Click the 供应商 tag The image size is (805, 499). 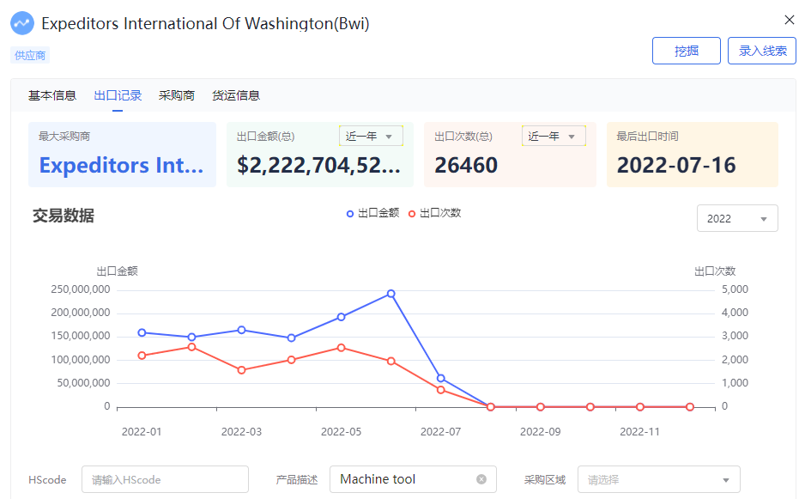(x=30, y=55)
